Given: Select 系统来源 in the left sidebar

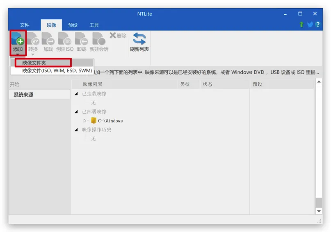Looking at the screenshot, I should coord(39,95).
